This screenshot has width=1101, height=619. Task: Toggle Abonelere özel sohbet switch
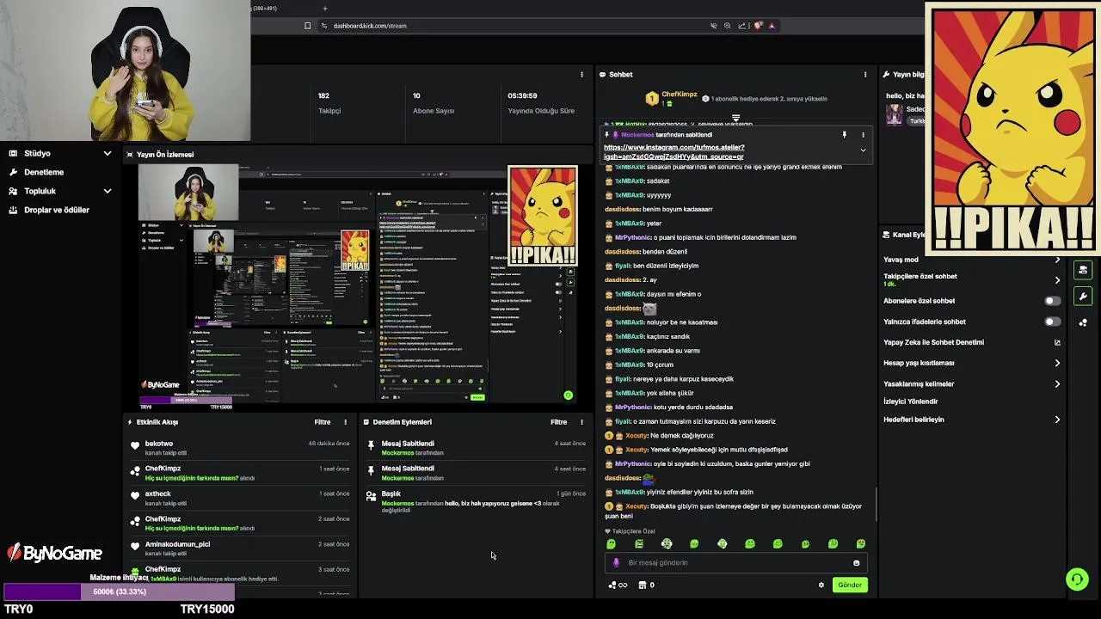[x=1052, y=301]
